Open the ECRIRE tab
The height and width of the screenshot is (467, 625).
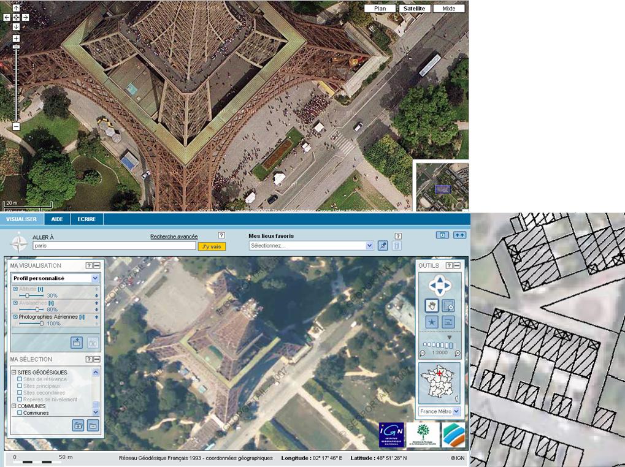(86, 219)
